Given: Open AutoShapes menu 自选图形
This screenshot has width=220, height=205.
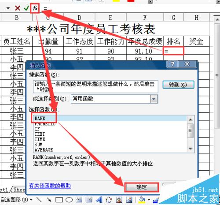Looking at the screenshot, I should click(x=16, y=200).
